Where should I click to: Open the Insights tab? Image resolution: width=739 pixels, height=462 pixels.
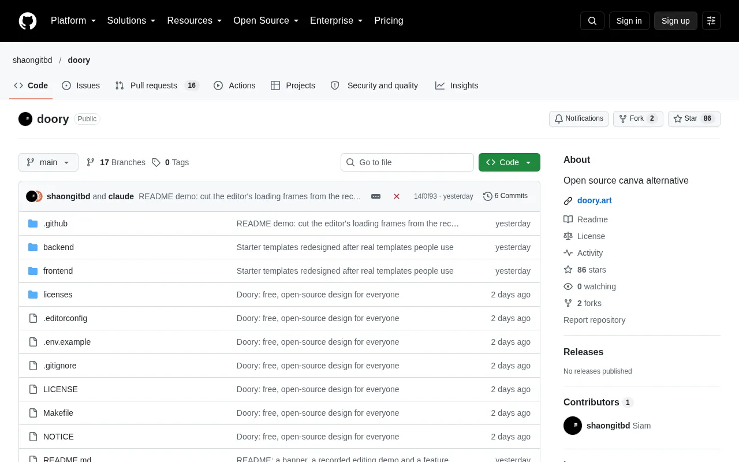click(x=457, y=85)
